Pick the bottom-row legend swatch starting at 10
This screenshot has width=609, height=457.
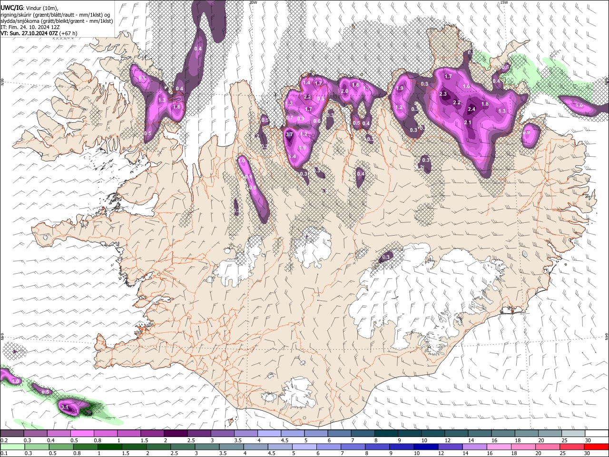(426, 447)
